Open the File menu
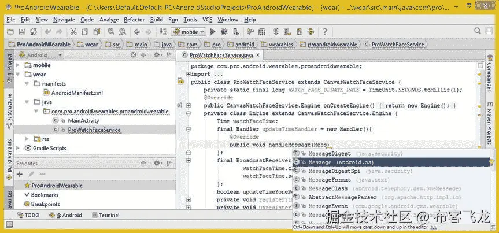 pos(11,20)
